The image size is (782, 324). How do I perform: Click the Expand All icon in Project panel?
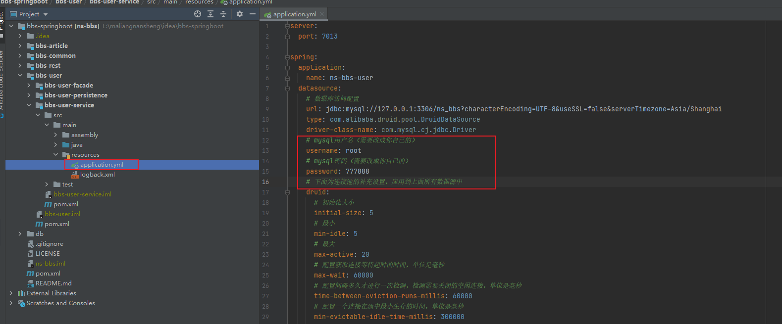tap(210, 14)
